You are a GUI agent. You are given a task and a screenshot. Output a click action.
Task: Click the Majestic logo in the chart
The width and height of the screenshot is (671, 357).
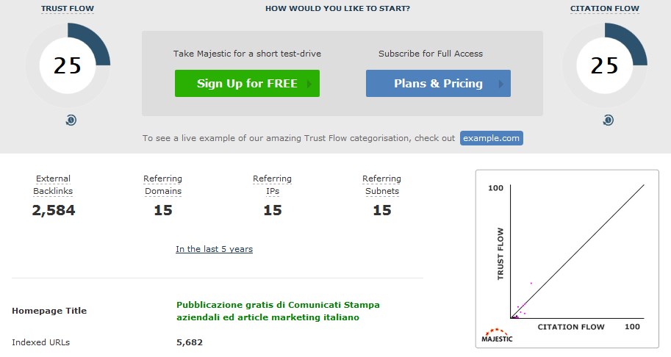[x=497, y=335]
